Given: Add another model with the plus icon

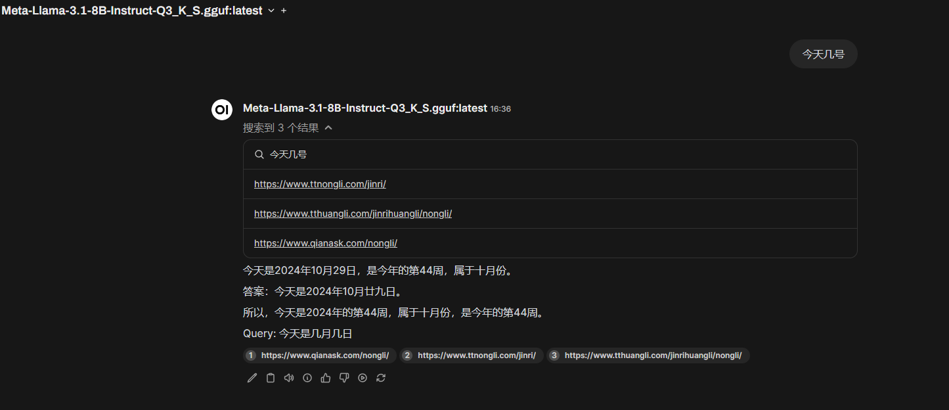Looking at the screenshot, I should 284,11.
